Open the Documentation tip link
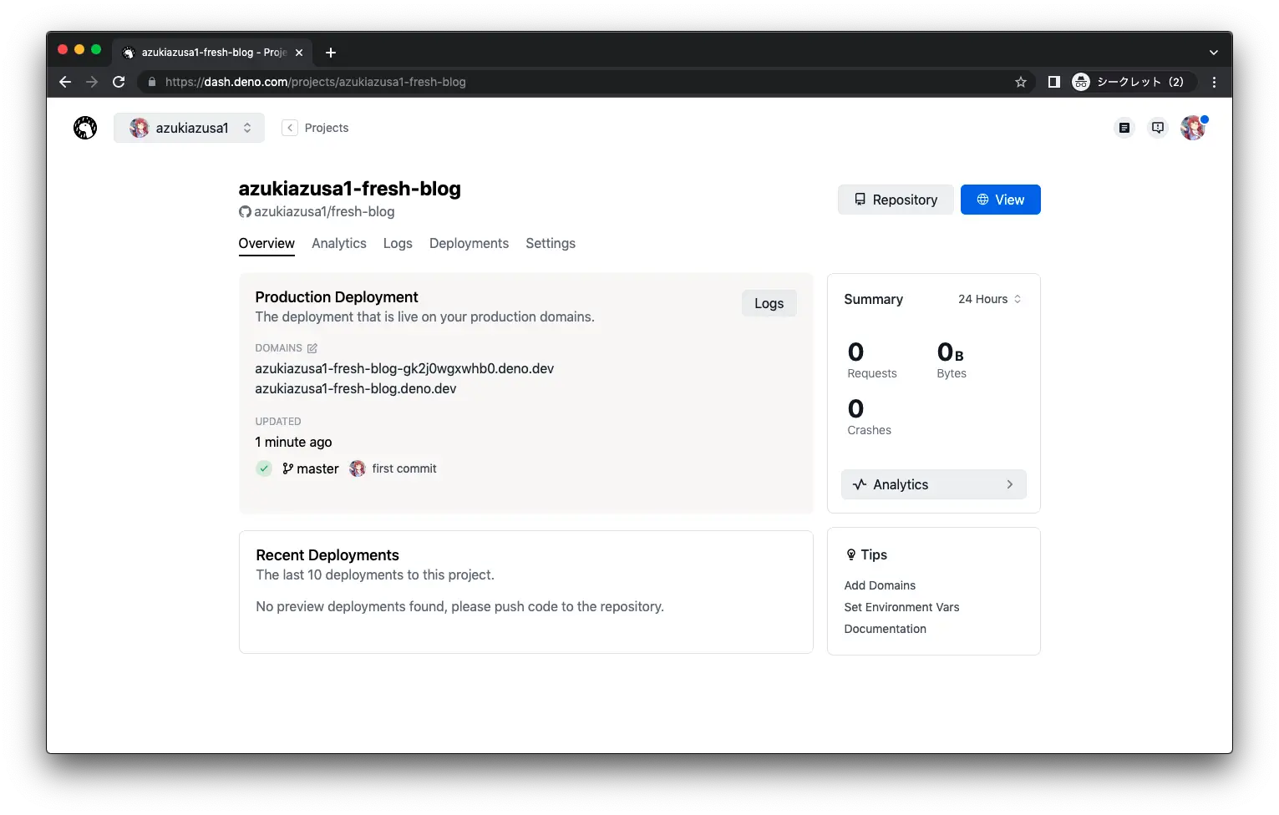This screenshot has height=815, width=1279. 885,629
